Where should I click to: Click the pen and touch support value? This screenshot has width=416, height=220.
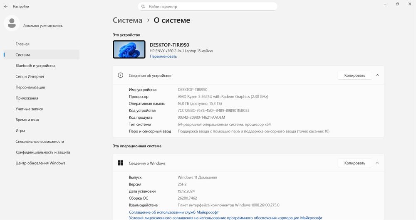(253, 131)
